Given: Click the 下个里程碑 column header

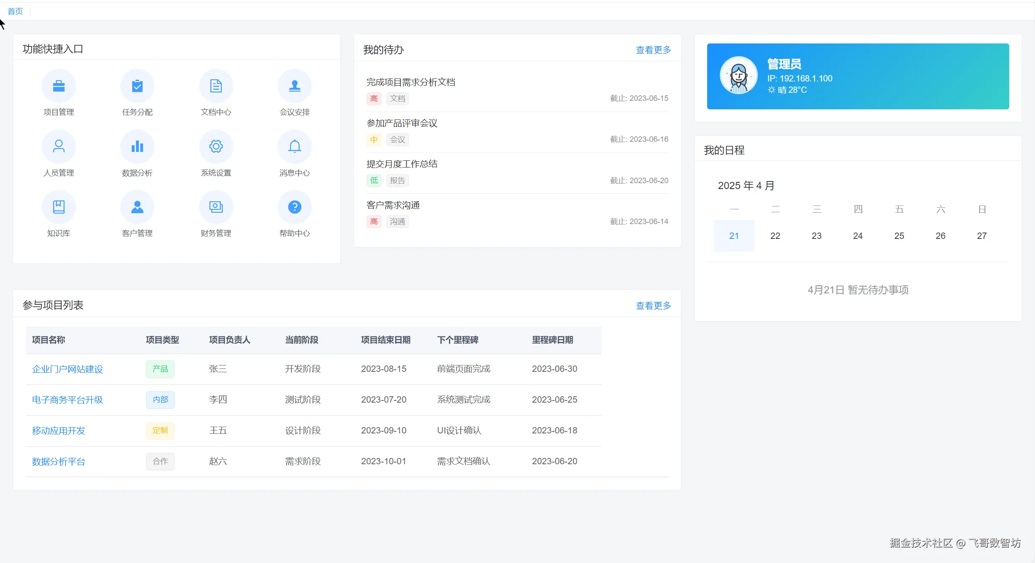Looking at the screenshot, I should tap(458, 340).
